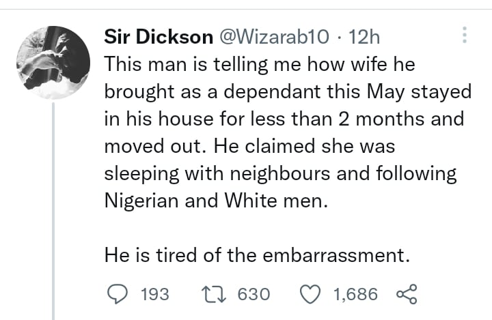Click the 630 retweets count

pyautogui.click(x=254, y=294)
